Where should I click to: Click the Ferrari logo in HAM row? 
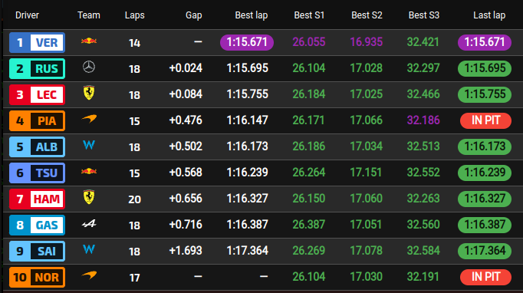89,197
